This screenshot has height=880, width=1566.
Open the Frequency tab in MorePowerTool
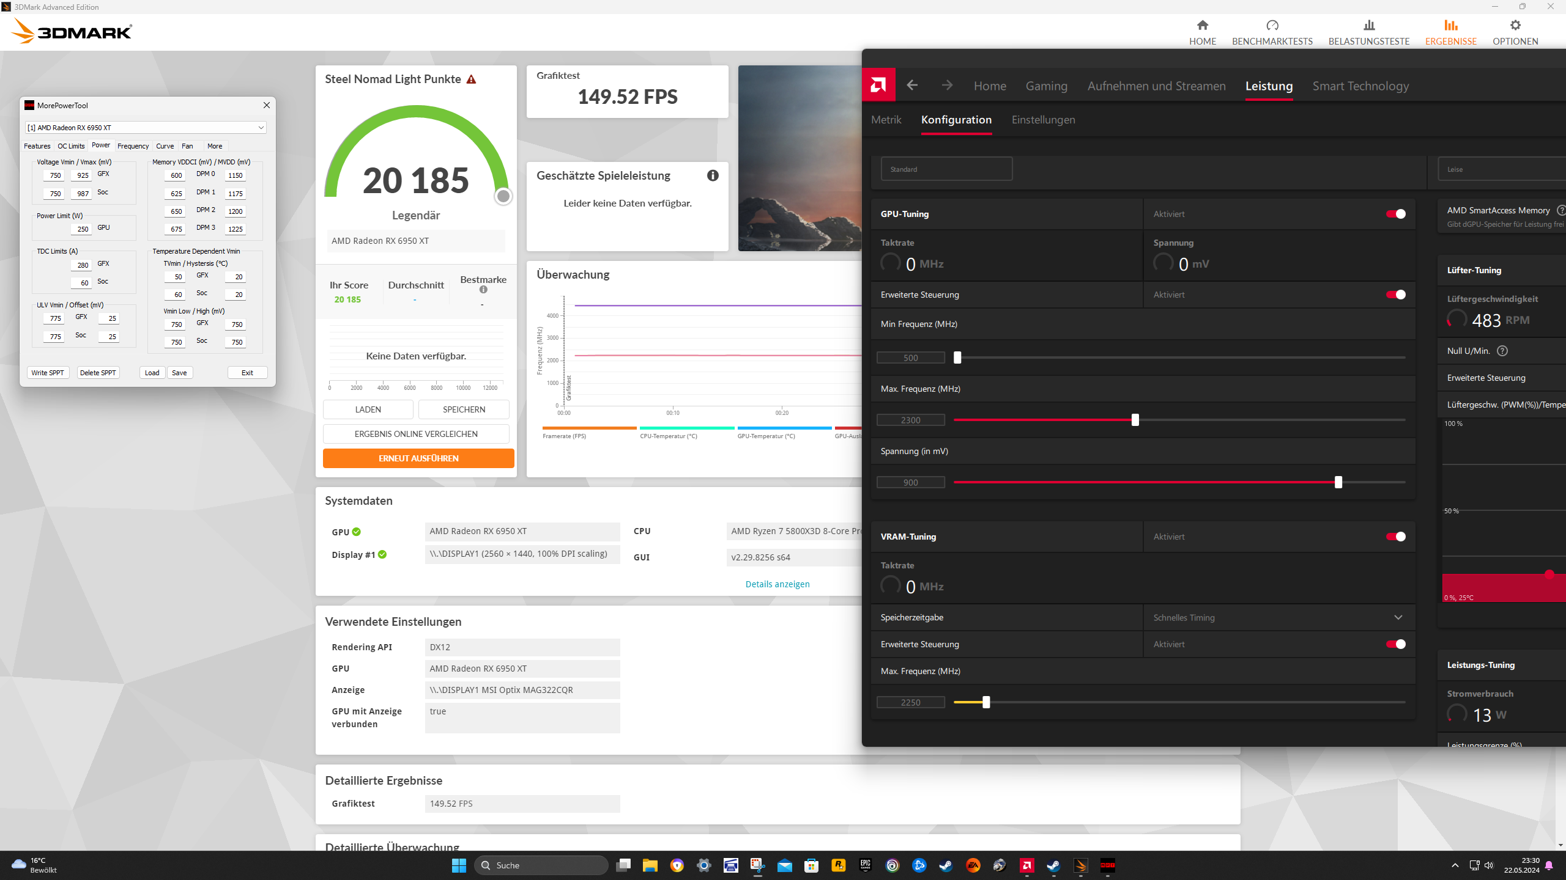pos(133,146)
